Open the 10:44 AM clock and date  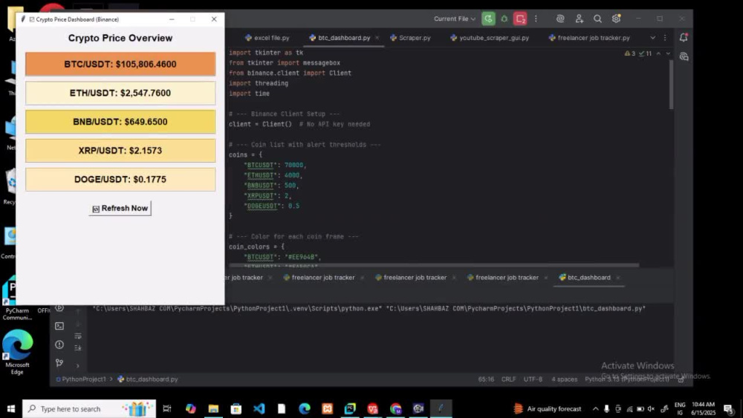[703, 408]
